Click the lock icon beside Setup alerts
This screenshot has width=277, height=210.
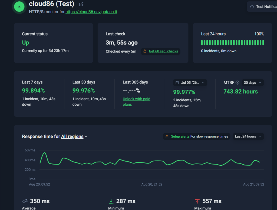coord(167,136)
